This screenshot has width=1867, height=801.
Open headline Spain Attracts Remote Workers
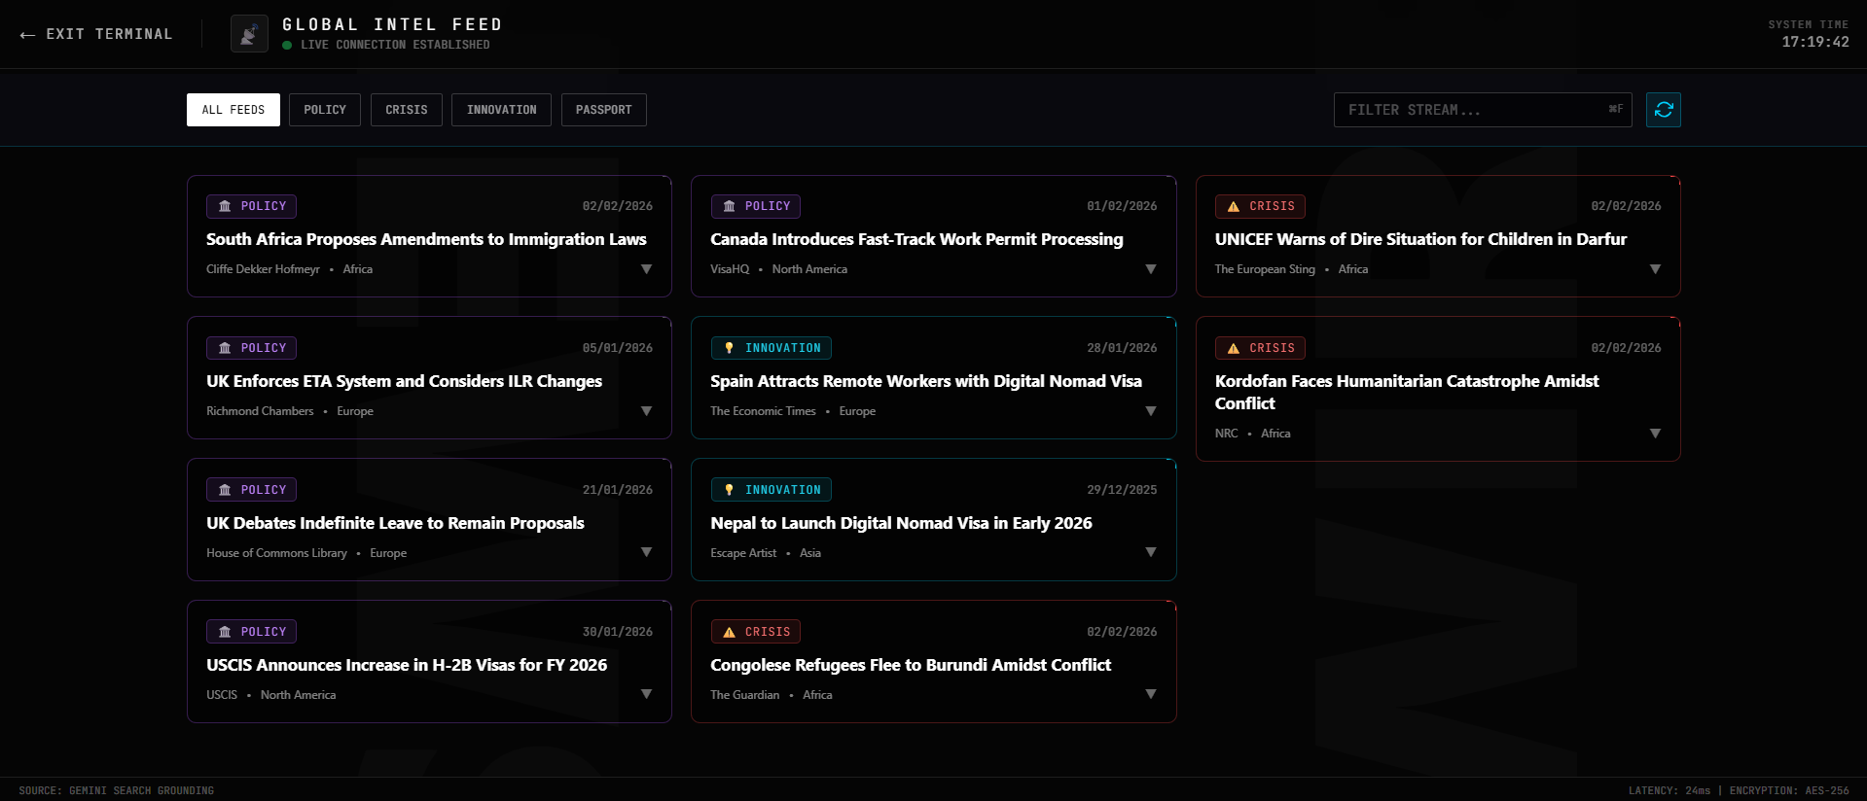pos(926,381)
